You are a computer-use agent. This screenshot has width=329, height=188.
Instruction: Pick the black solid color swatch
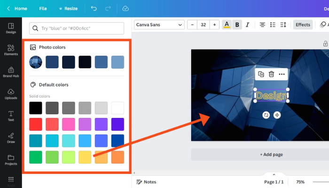coord(36,108)
